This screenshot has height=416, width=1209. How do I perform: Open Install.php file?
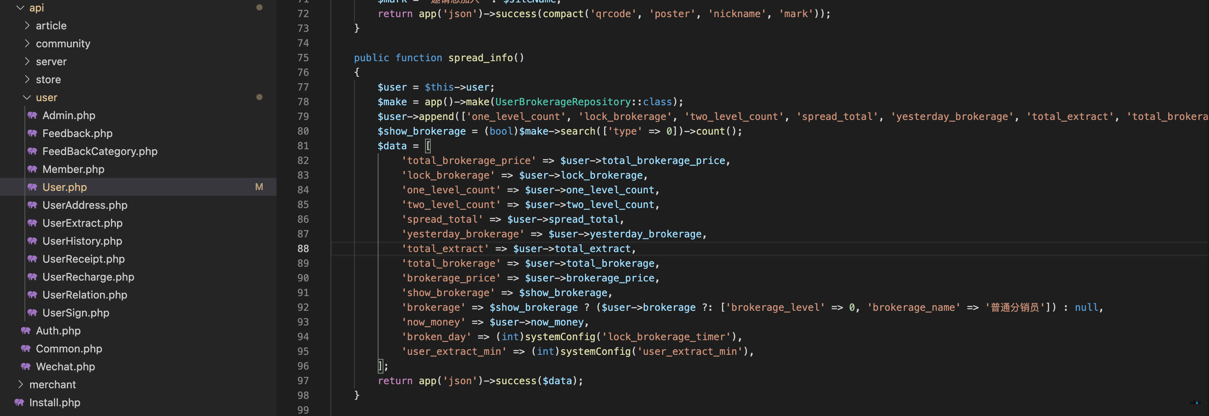pyautogui.click(x=55, y=403)
